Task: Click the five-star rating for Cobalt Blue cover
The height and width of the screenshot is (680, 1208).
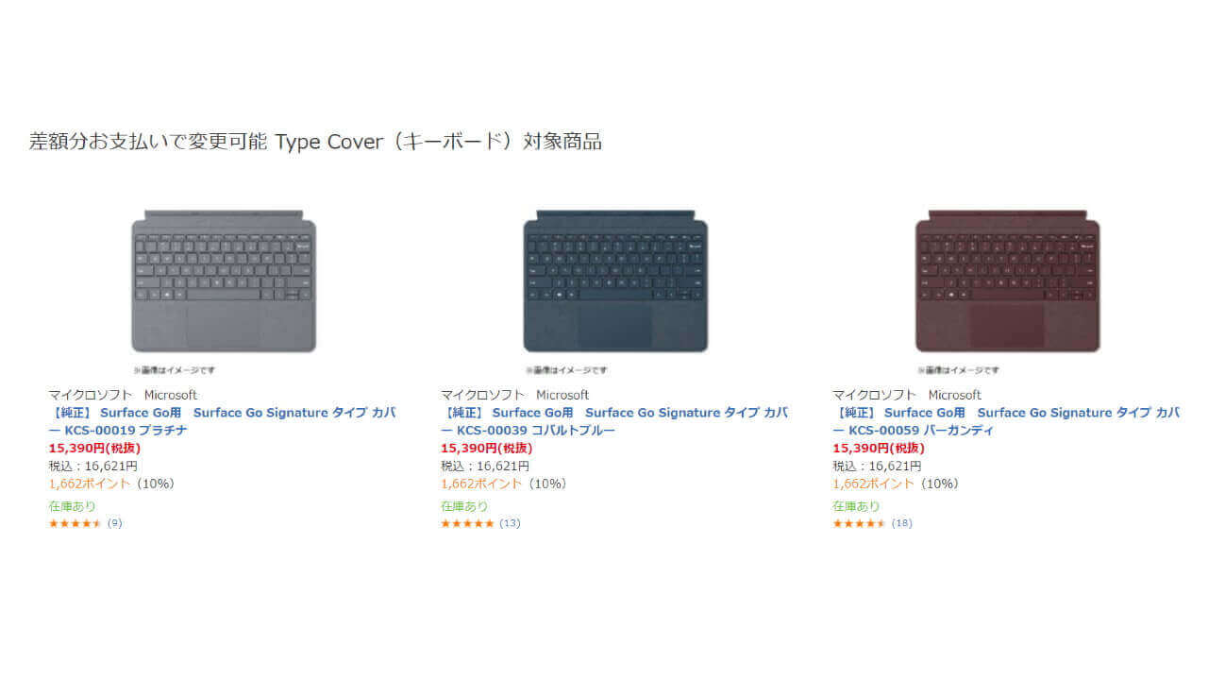Action: pyautogui.click(x=466, y=523)
